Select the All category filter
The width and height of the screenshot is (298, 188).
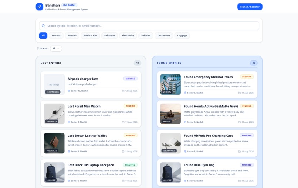(43, 36)
